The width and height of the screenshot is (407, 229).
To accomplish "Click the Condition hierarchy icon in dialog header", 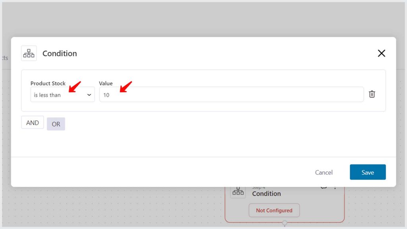I will [29, 53].
